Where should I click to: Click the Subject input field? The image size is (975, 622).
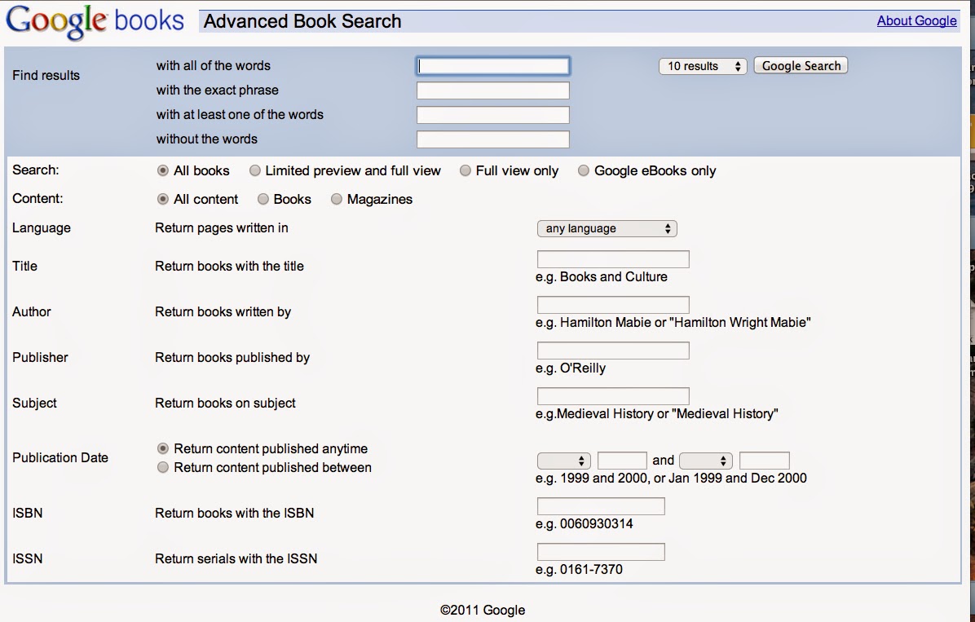click(x=613, y=396)
